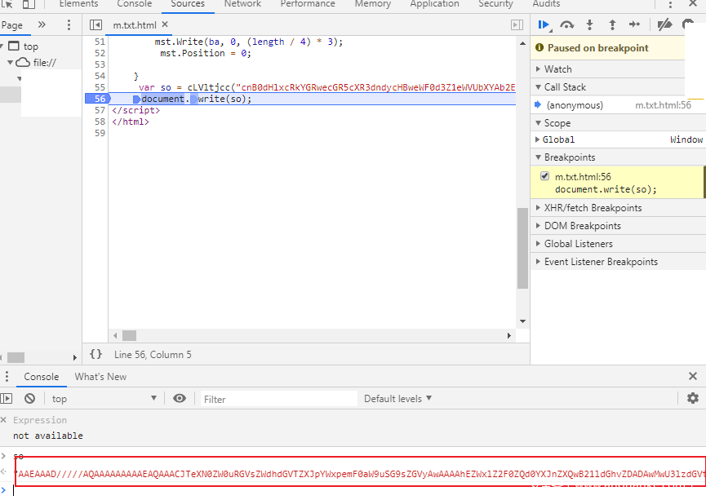Click the Step over next function call icon
706x500 pixels.
[x=566, y=25]
